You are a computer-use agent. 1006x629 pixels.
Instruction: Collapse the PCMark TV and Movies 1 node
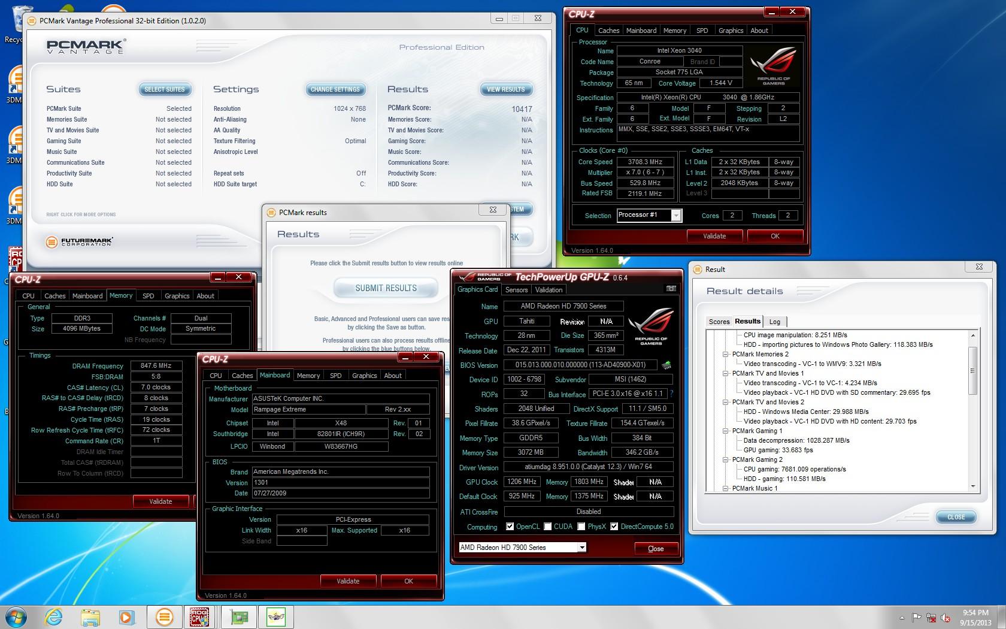pyautogui.click(x=725, y=373)
